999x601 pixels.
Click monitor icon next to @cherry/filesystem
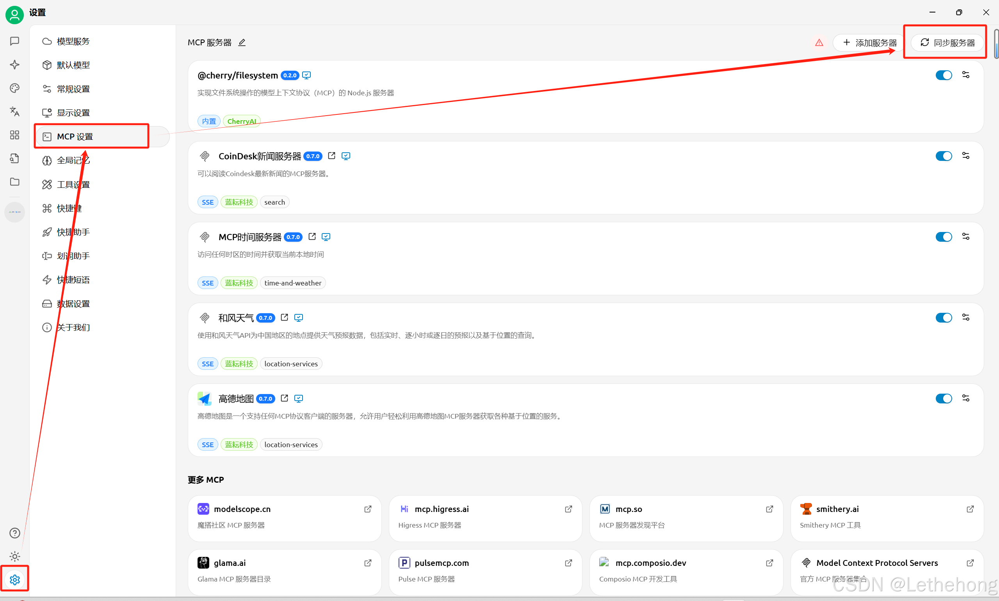pyautogui.click(x=307, y=75)
